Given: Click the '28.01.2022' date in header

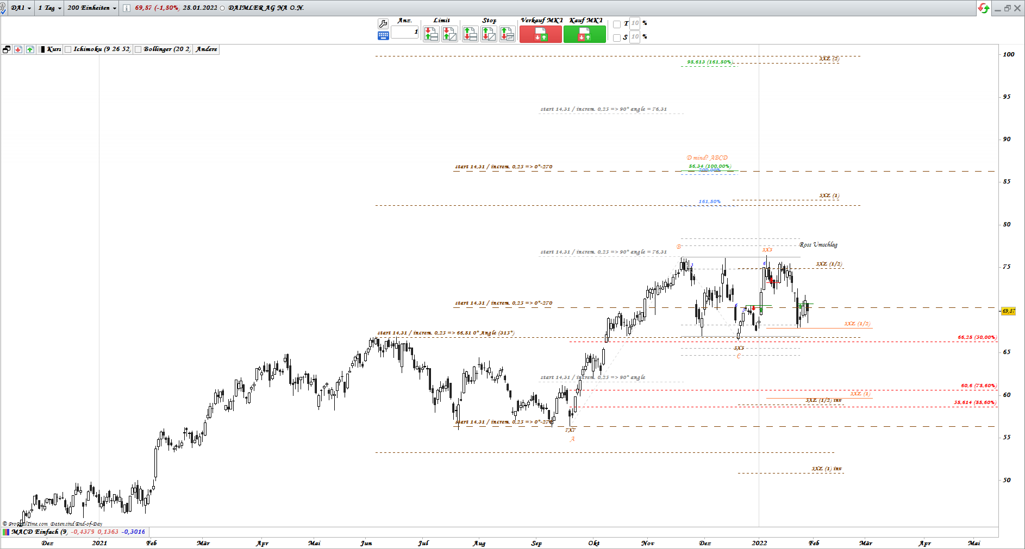Looking at the screenshot, I should pos(200,8).
